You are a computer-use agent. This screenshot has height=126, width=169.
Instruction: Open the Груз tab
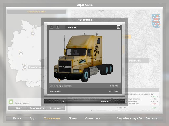pos(32,118)
